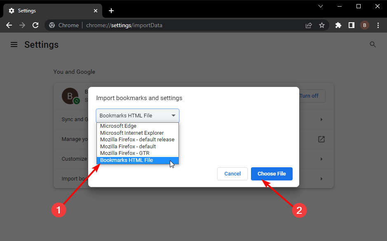Choose Microsoft Edge from the list

(138, 126)
